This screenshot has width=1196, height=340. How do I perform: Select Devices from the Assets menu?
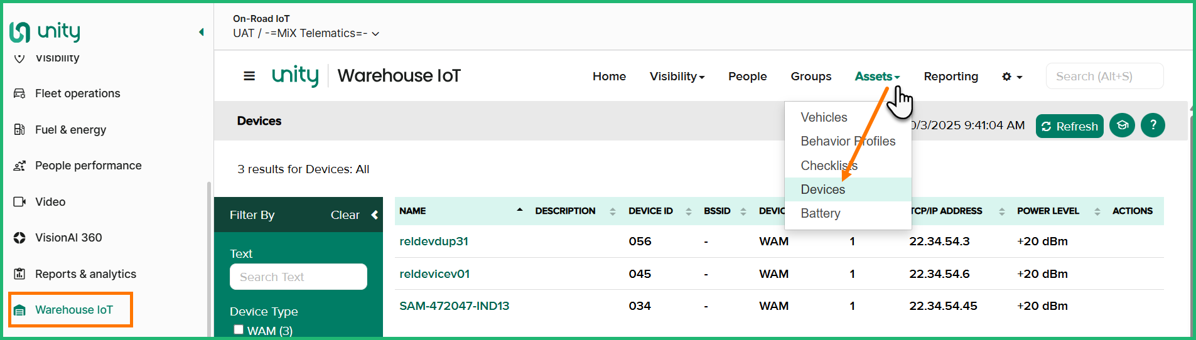tap(822, 189)
